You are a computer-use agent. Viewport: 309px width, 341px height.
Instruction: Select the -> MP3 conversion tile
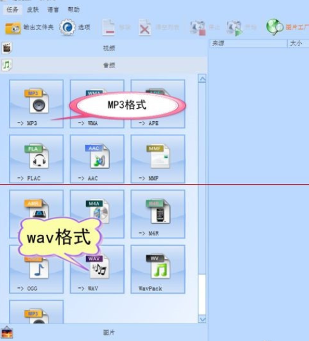36,104
